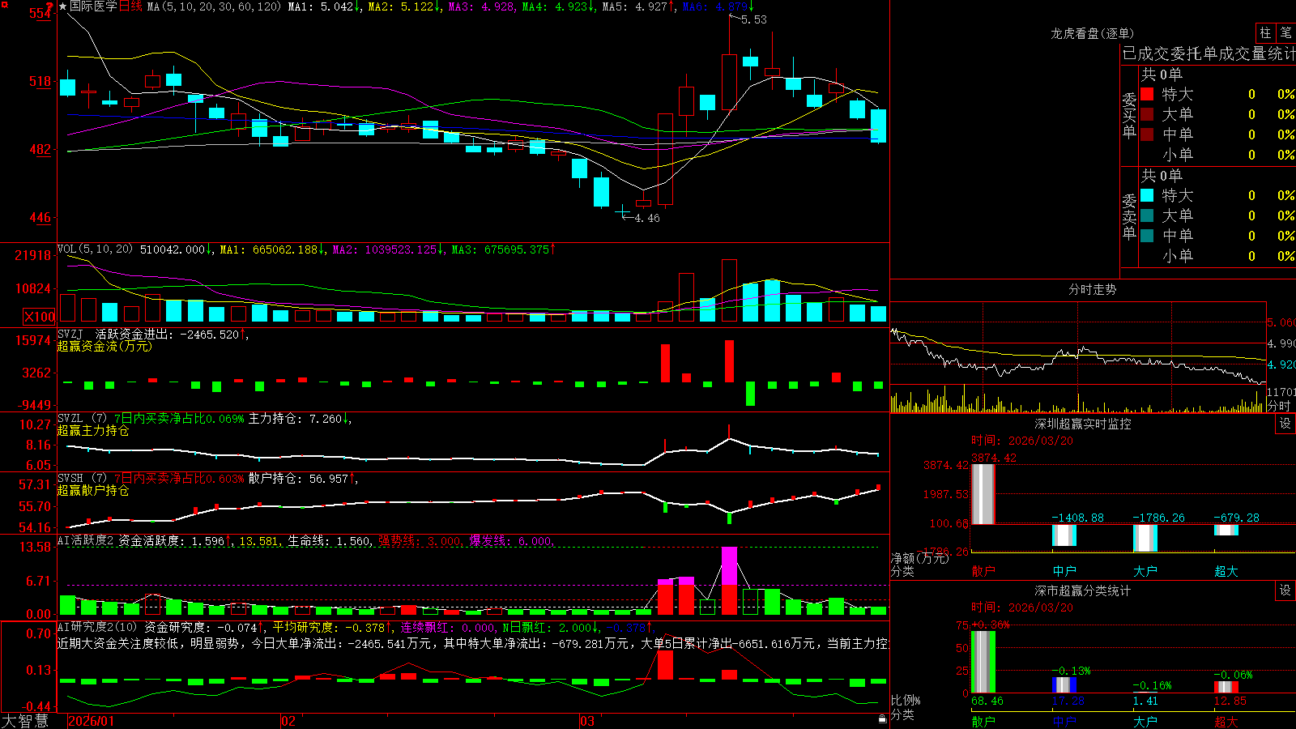Screen dimensions: 1296x729
Task: Click the star favorite icon beside 国际医学
Action: (63, 6)
